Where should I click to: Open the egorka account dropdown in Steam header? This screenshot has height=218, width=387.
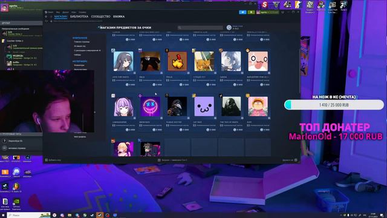coord(267,12)
